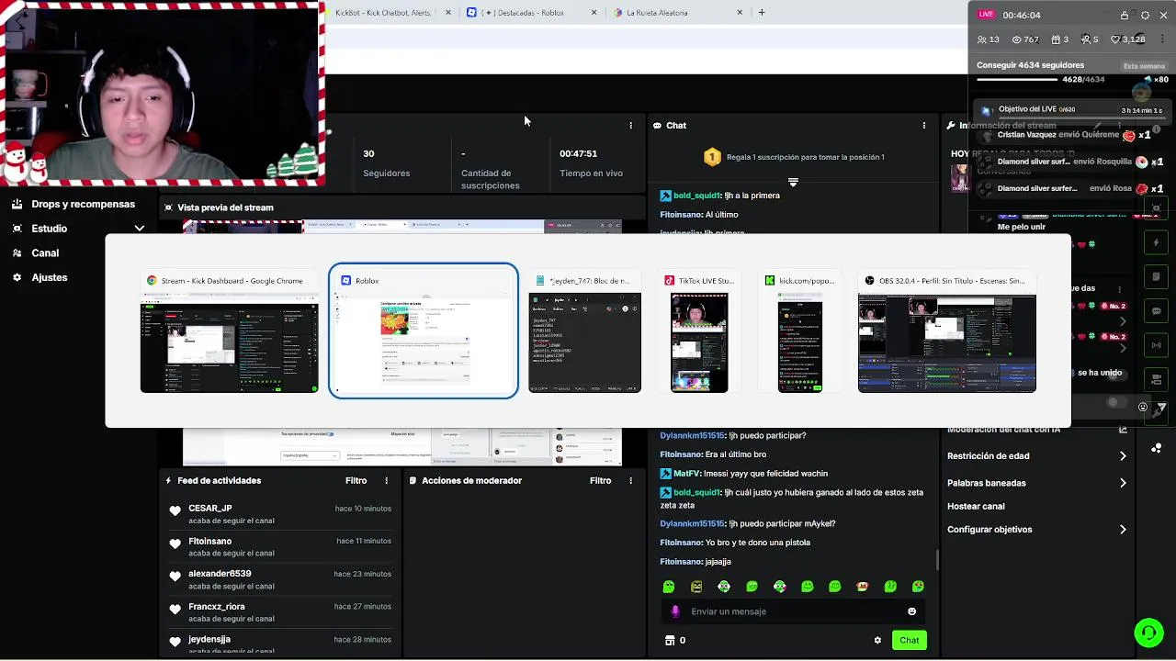Insert the first green Kick emote
The width and height of the screenshot is (1176, 661).
(x=669, y=587)
